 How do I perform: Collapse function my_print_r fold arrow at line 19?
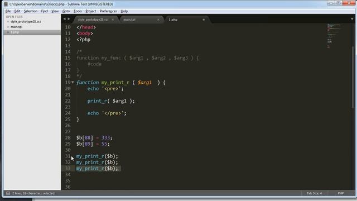(73, 82)
